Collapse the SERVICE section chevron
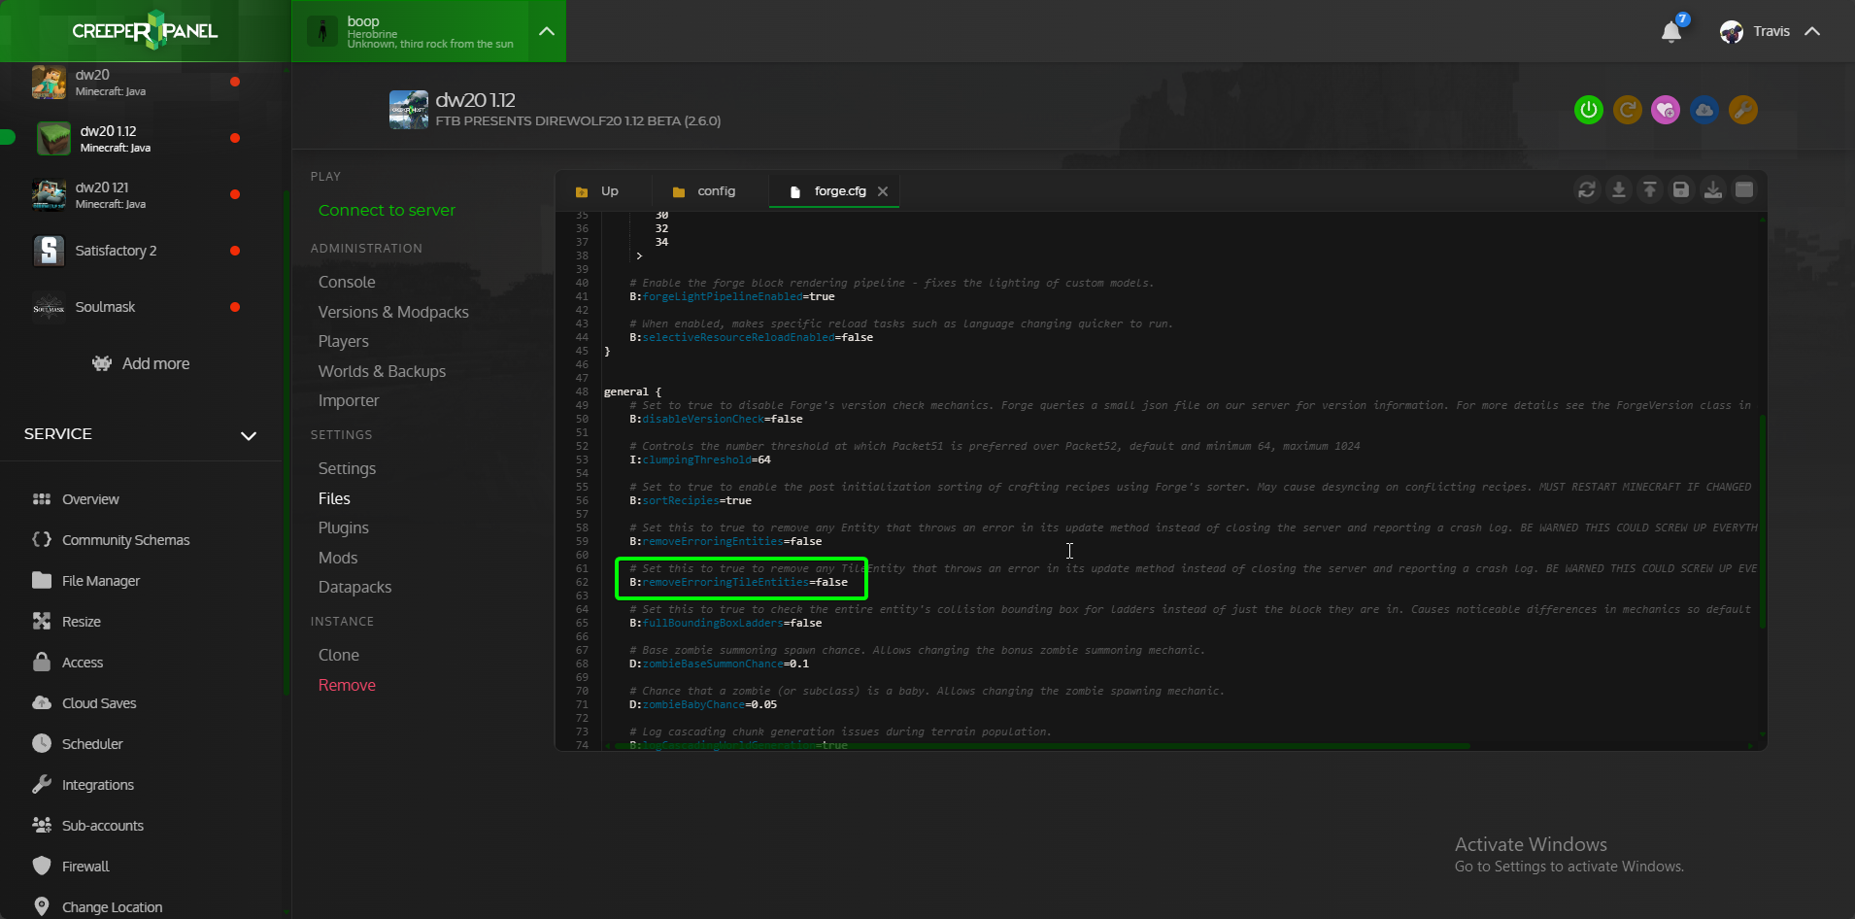The height and width of the screenshot is (919, 1855). pyautogui.click(x=249, y=435)
